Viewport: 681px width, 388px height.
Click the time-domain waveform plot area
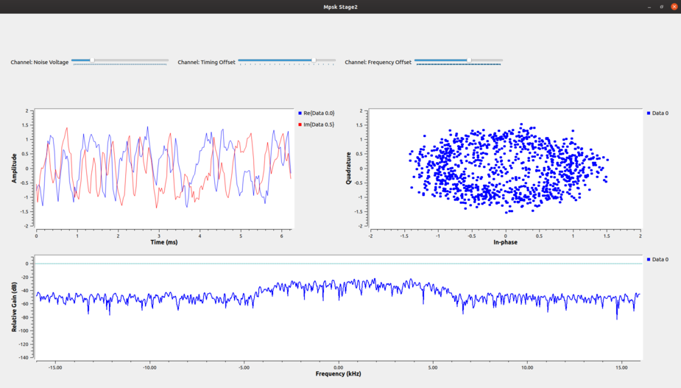[164, 169]
